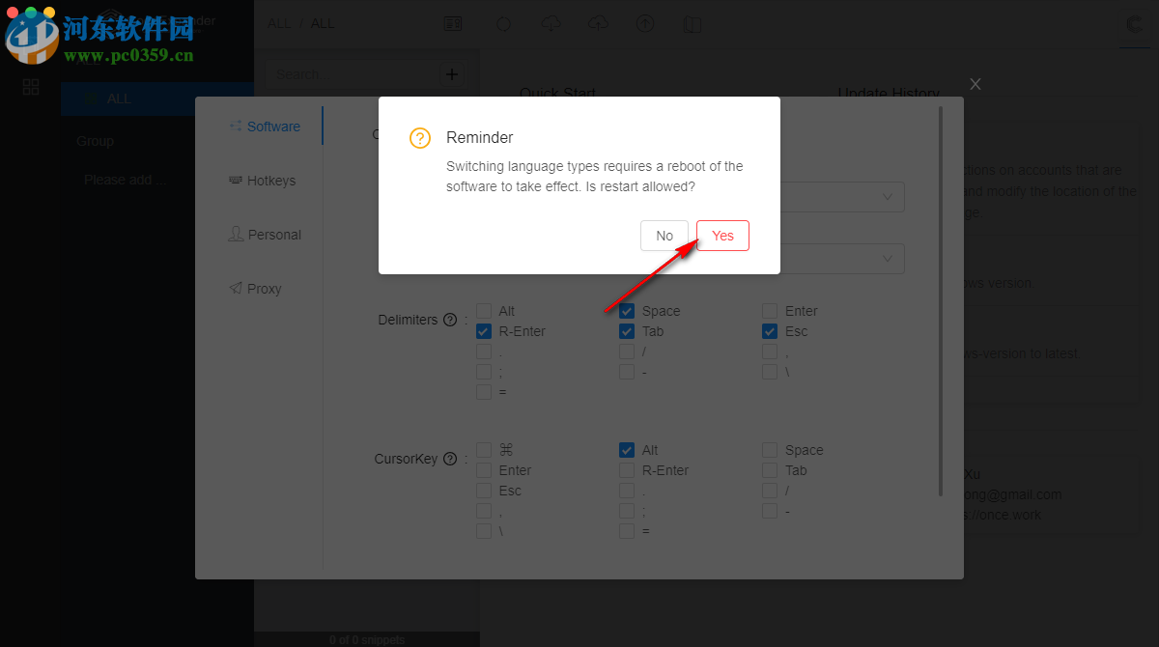Click the circled up-arrow toolbar icon
1159x647 pixels.
[x=645, y=24]
